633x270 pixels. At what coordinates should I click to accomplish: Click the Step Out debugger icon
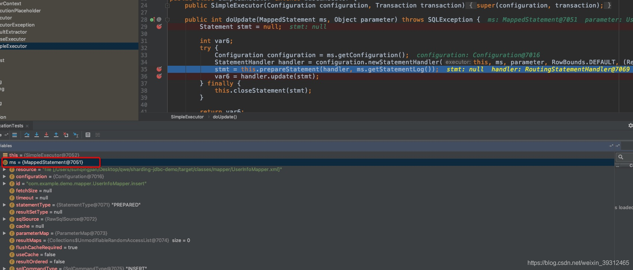(56, 135)
